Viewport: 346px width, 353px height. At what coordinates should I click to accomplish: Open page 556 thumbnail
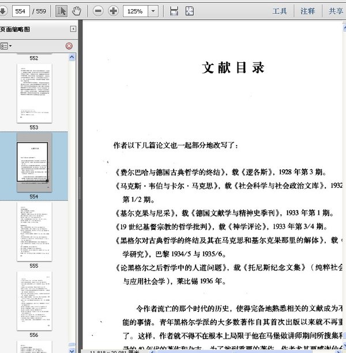[x=34, y=299]
